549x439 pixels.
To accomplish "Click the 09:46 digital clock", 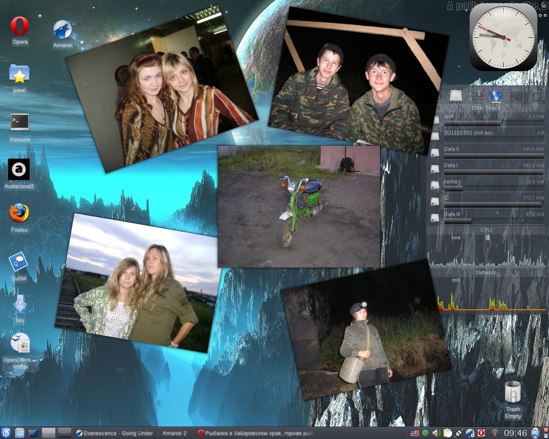I will 515,433.
